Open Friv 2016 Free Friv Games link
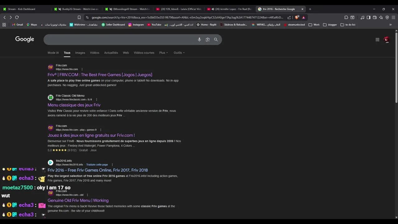Screen dimensions: 398x224 coord(98,170)
